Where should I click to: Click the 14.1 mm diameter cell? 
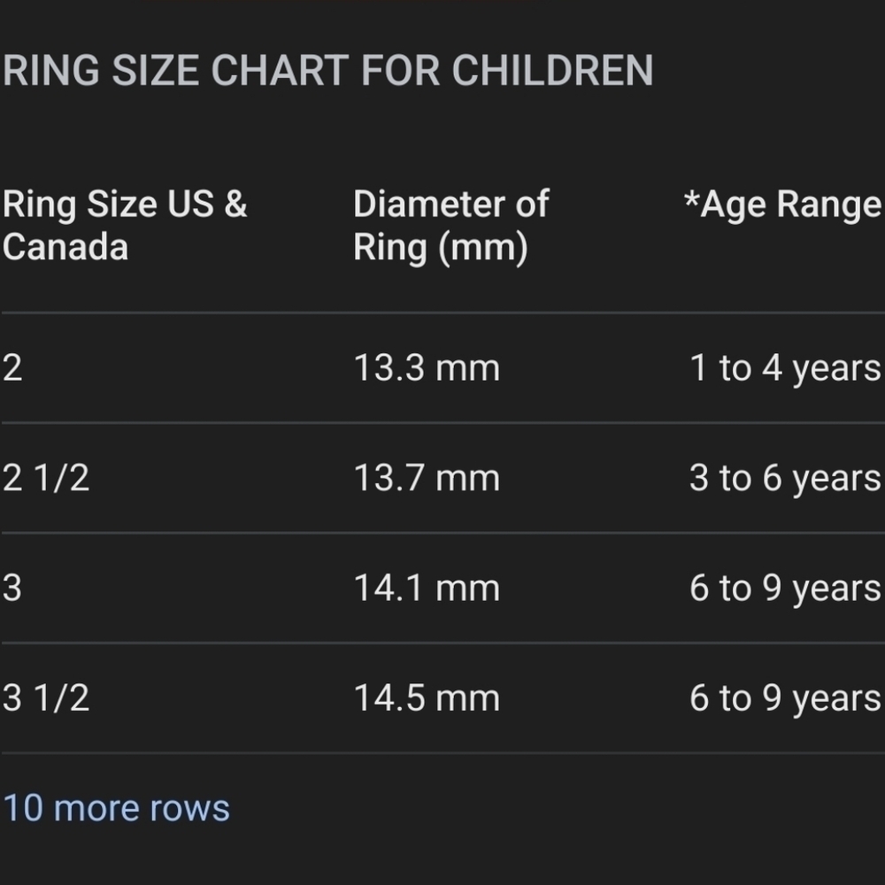(427, 589)
